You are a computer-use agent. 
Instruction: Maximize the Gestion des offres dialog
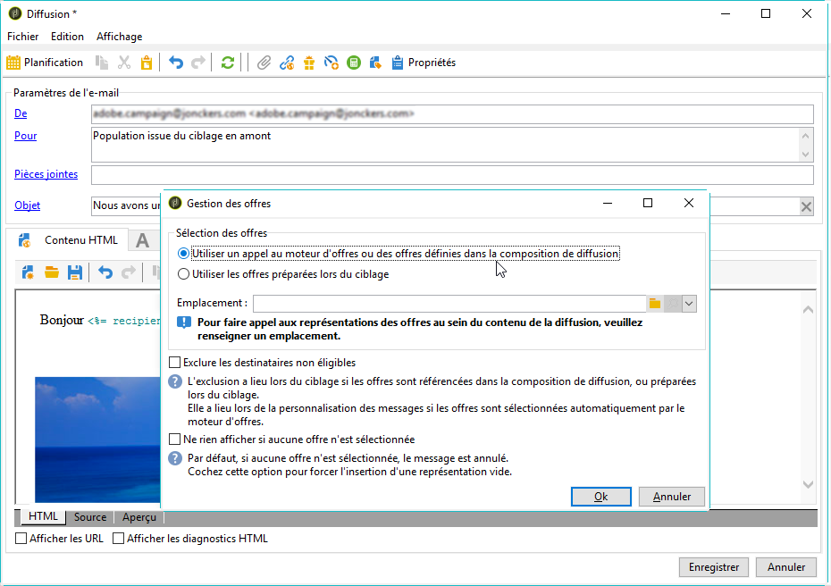(648, 203)
